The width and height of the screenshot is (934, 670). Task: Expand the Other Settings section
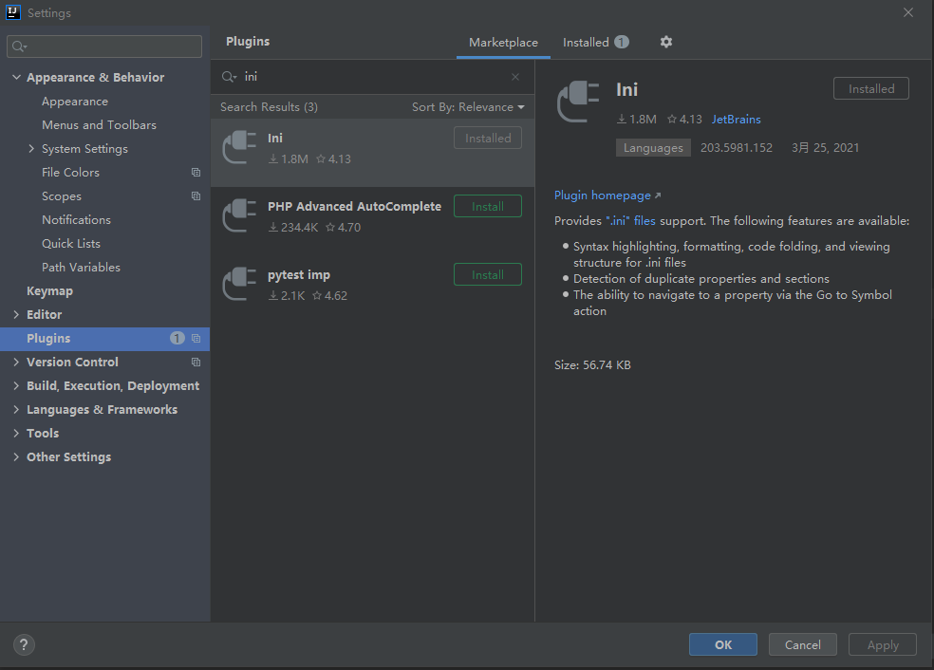pyautogui.click(x=17, y=456)
